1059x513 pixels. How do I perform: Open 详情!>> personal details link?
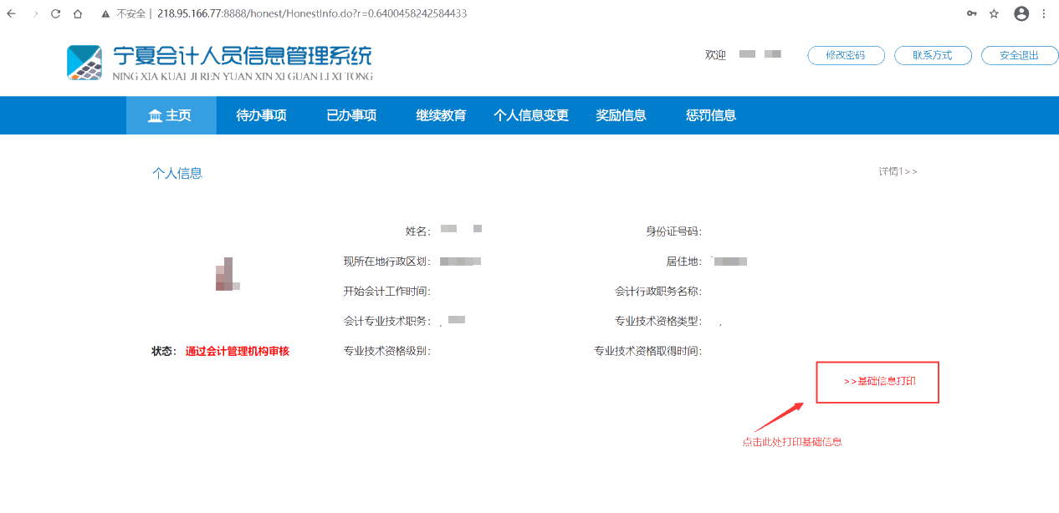898,170
